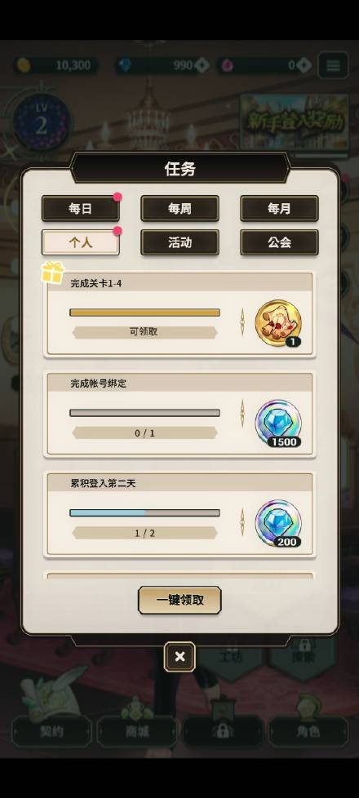Claim reward via 可领取 label
The image size is (359, 798).
(x=144, y=332)
